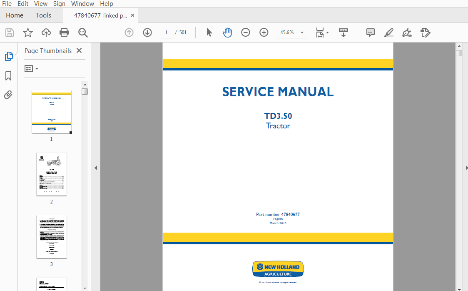Toggle the Page Thumbnails panel

point(8,56)
